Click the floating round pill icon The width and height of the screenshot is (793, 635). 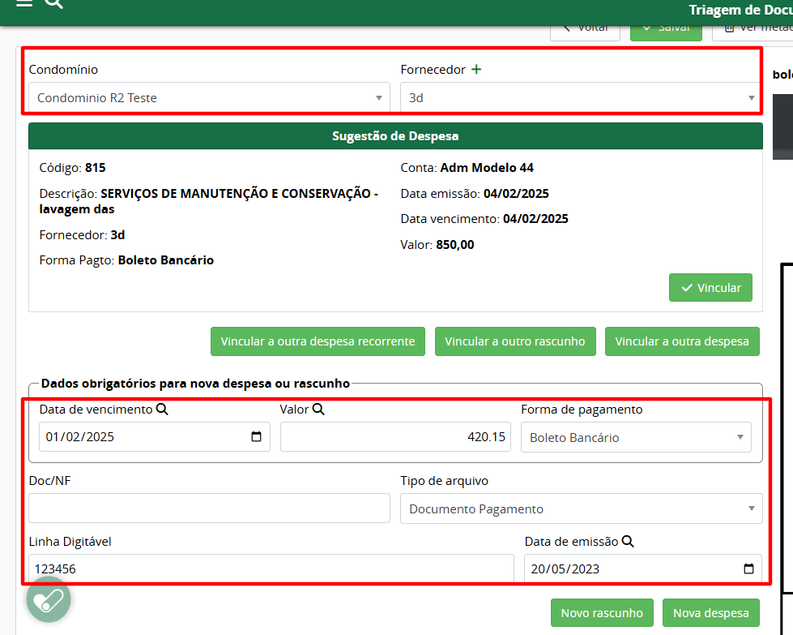49,600
